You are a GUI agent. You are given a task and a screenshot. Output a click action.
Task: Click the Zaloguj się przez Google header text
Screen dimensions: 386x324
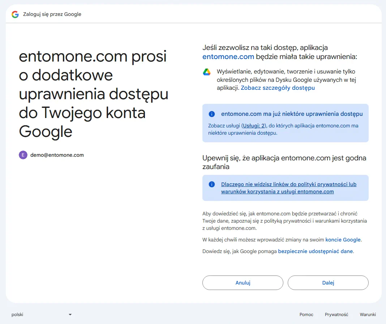tap(52, 14)
